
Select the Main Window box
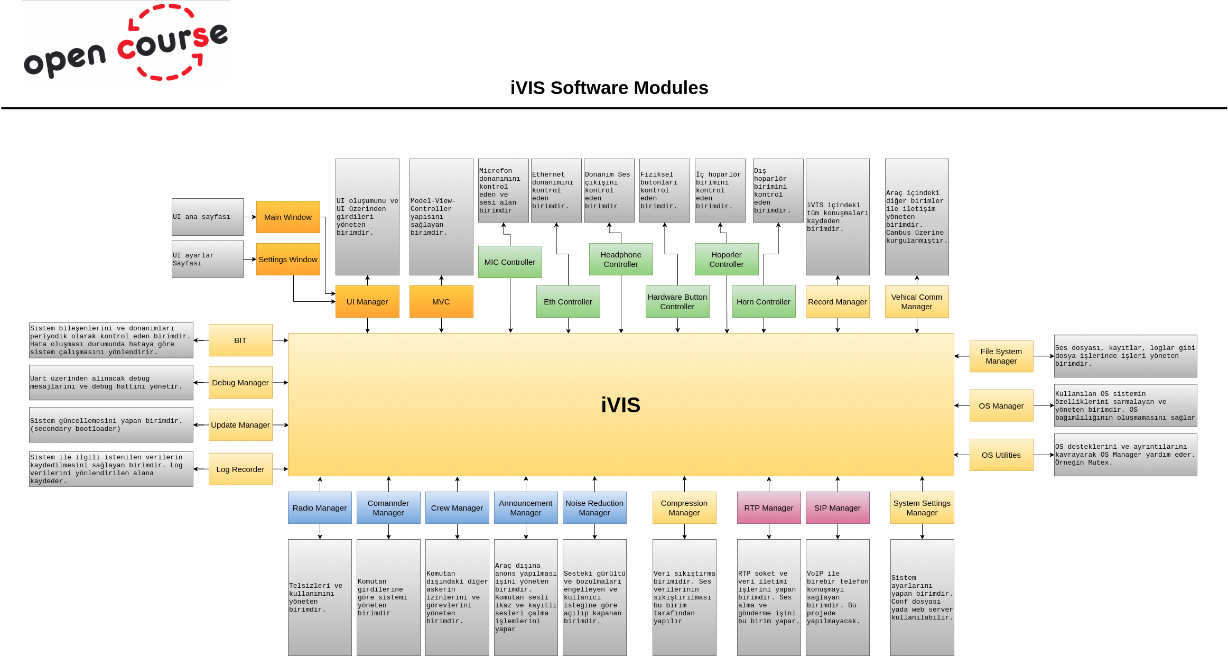288,217
